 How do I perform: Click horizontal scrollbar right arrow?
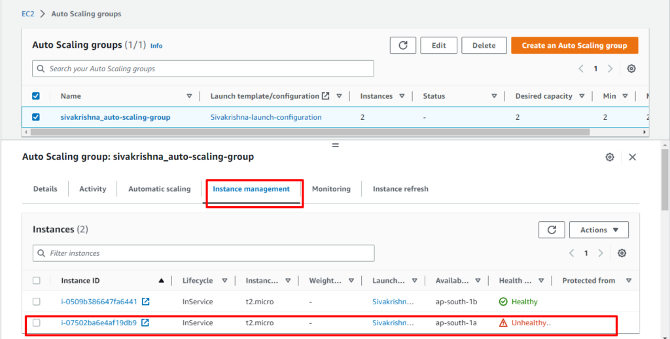(x=644, y=132)
